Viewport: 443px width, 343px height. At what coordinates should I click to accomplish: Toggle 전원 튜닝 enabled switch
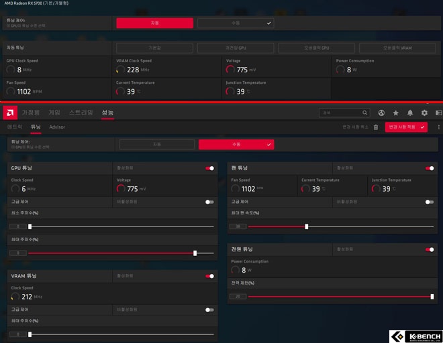tap(430, 250)
